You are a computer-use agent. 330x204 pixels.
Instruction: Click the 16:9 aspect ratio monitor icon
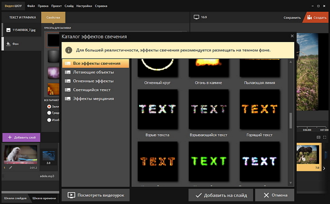(x=196, y=17)
